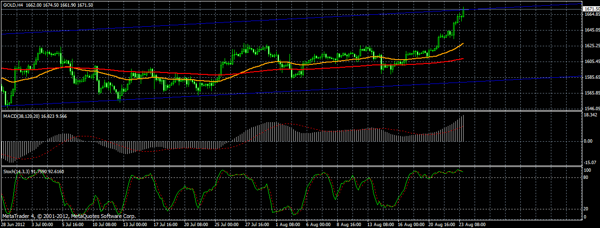Viewport: 600px width, 228px height.
Task: Click the tallest MACD histogram bar at right
Action: (x=463, y=128)
